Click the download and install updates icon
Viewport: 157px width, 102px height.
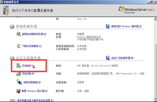click(19, 46)
